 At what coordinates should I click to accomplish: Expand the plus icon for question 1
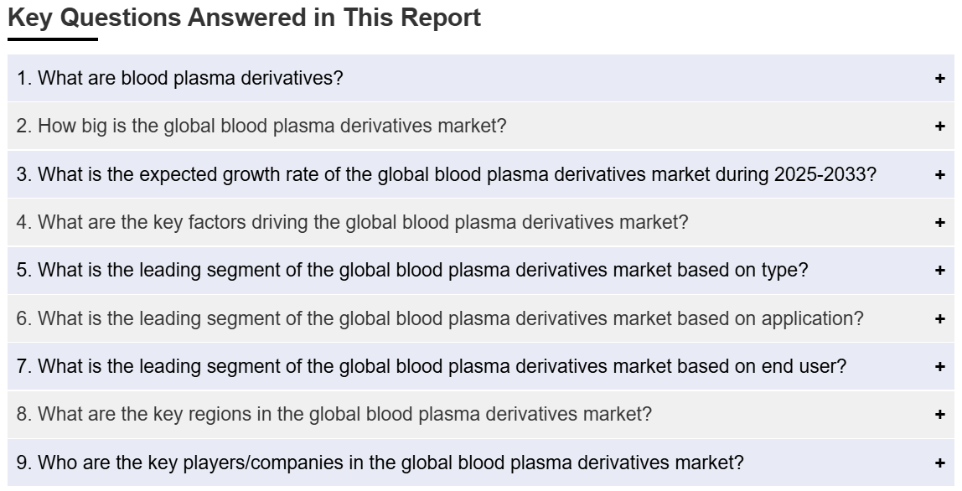pos(939,79)
